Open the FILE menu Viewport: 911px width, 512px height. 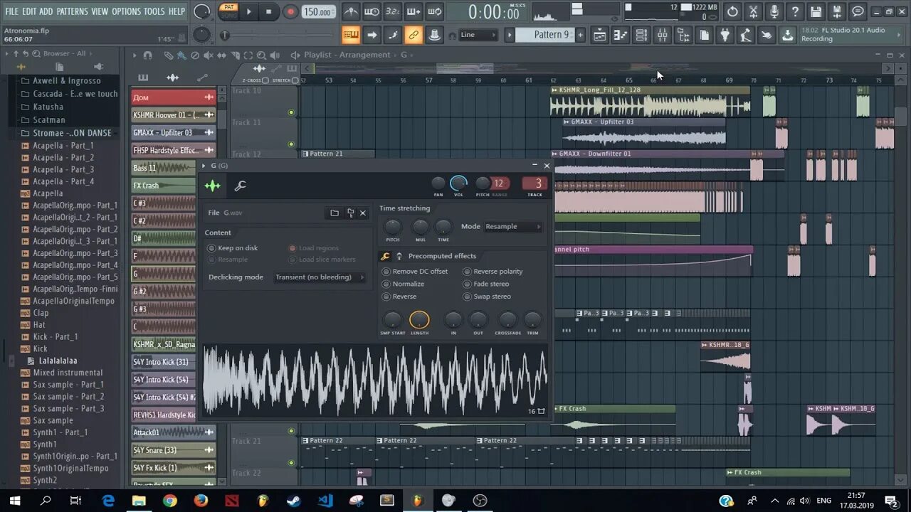pyautogui.click(x=12, y=11)
